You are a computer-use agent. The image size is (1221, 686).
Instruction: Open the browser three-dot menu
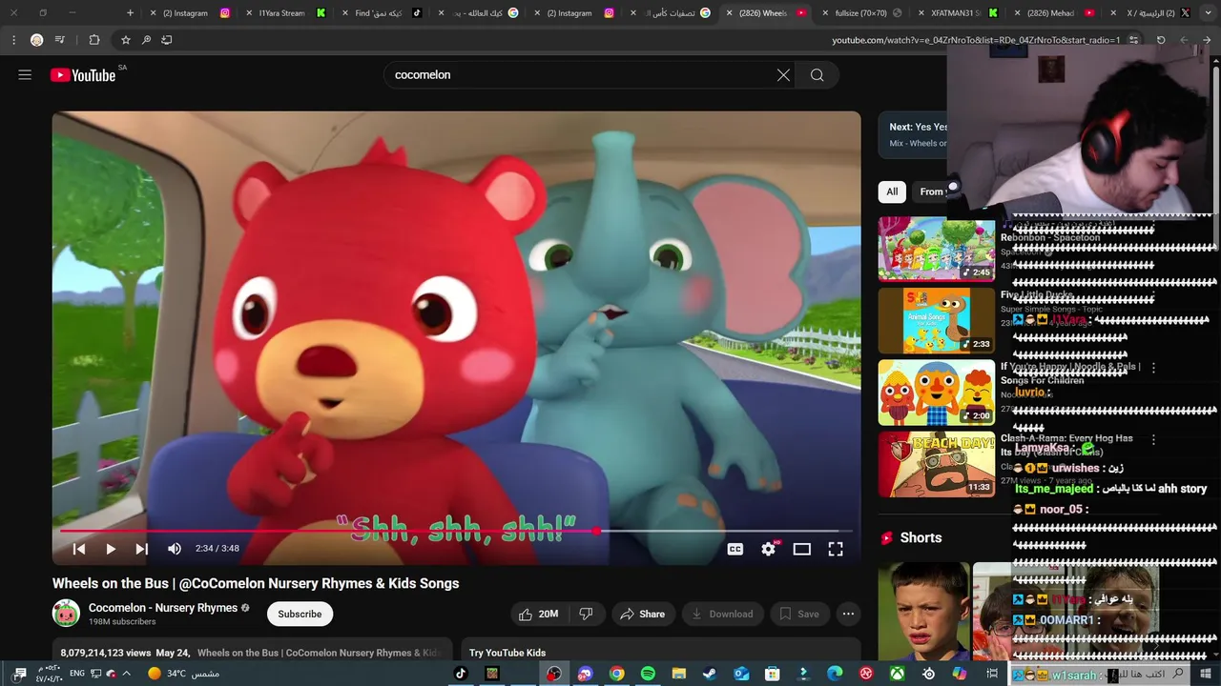click(x=13, y=40)
